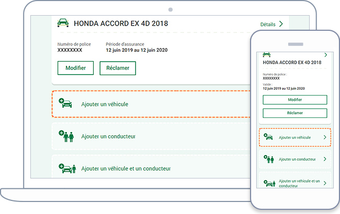The height and width of the screenshot is (214, 340).
Task: Tap Réclamer button on the phone
Action: pyautogui.click(x=295, y=113)
